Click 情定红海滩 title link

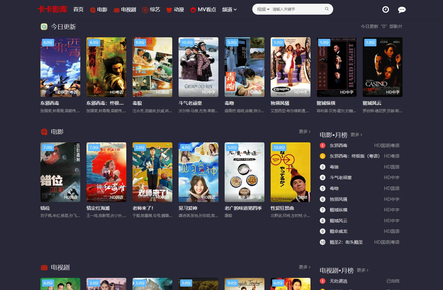(x=98, y=208)
